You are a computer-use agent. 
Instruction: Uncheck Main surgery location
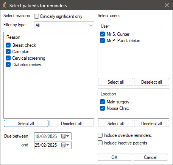coord(102,102)
